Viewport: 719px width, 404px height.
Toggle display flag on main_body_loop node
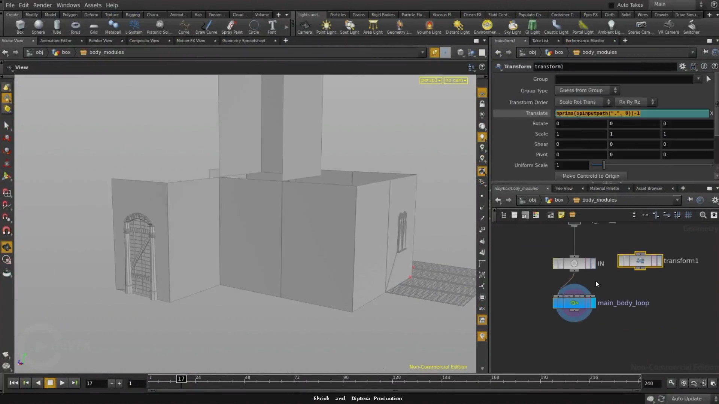pos(593,303)
